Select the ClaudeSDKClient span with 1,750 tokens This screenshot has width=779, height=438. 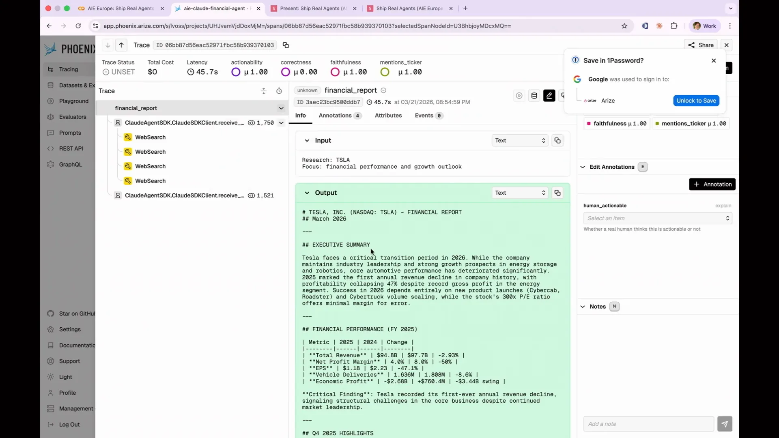(185, 122)
